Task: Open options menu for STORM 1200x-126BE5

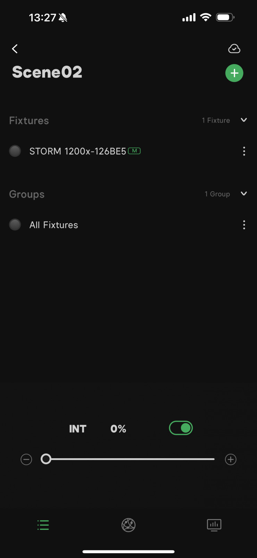Action: point(244,151)
